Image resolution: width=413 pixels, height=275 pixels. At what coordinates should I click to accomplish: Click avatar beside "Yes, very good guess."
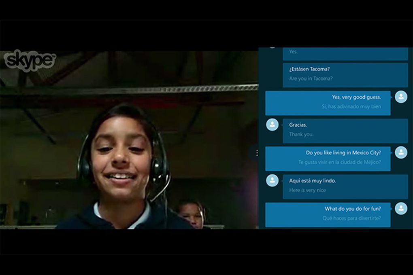[401, 97]
